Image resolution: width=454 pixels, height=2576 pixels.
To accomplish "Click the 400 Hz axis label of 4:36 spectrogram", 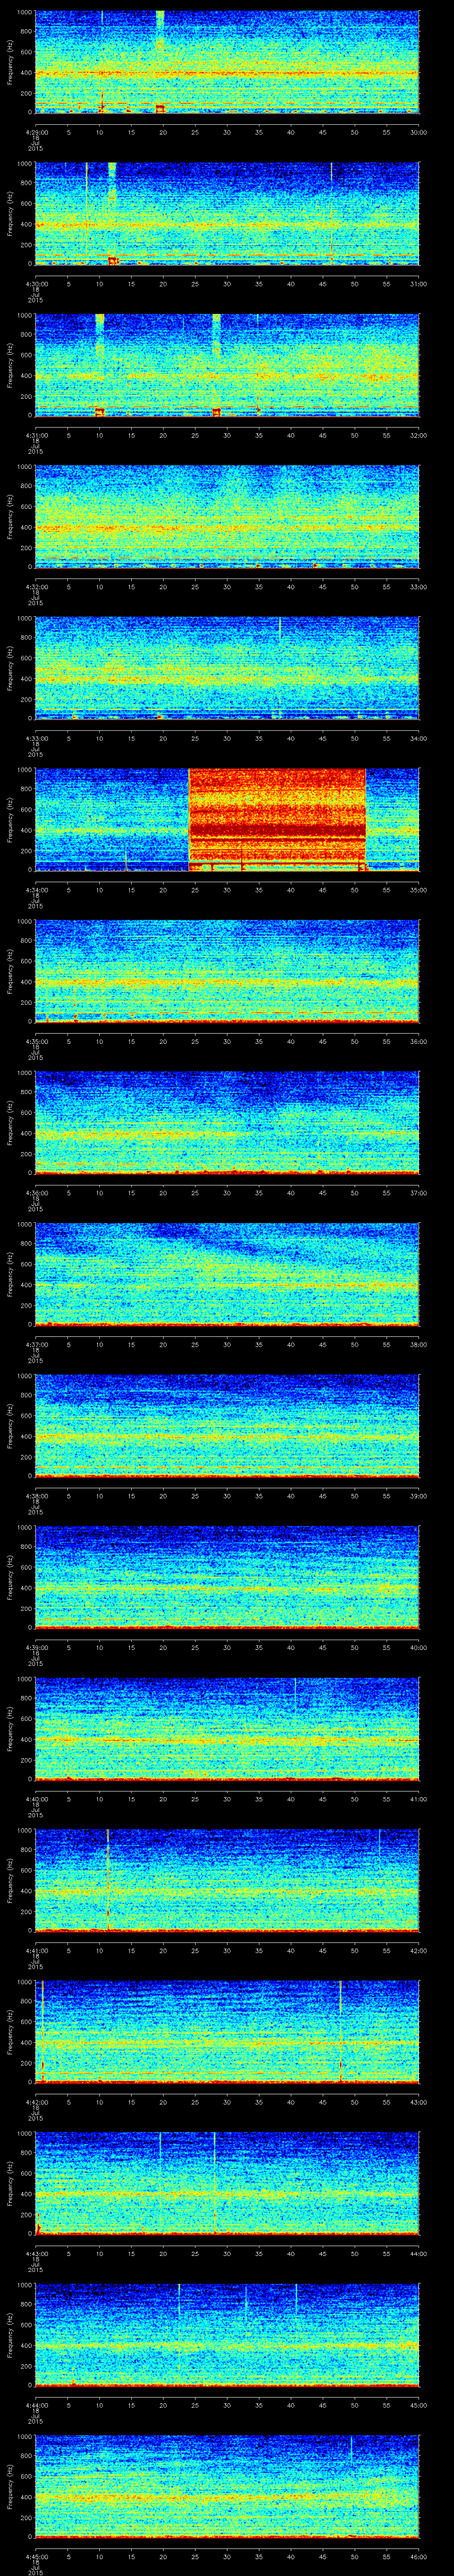I will tap(26, 1132).
